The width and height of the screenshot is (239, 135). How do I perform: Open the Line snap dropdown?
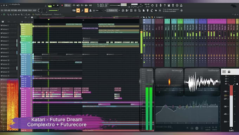coord(99,10)
